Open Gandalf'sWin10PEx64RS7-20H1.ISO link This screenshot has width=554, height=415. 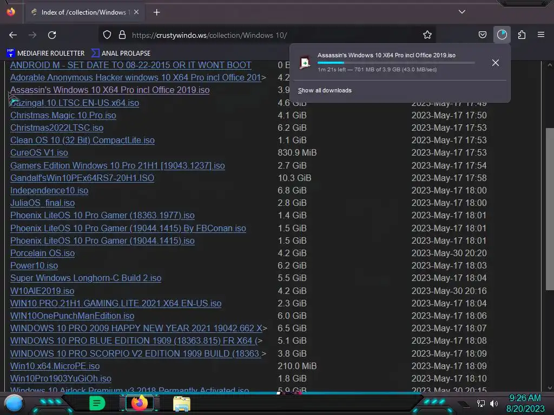82,178
